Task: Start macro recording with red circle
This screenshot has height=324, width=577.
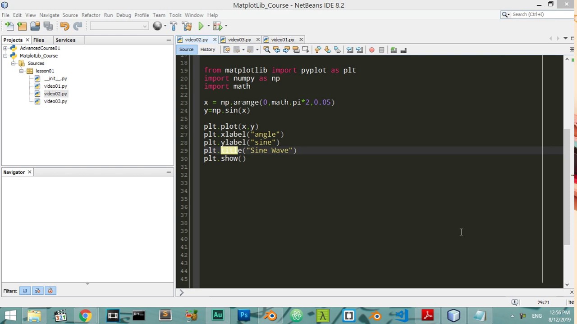Action: pyautogui.click(x=371, y=50)
